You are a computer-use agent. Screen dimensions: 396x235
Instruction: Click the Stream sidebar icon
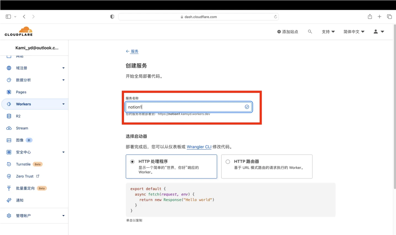(x=9, y=128)
